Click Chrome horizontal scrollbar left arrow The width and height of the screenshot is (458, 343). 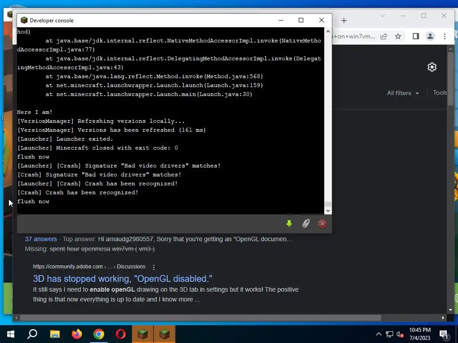[x=17, y=318]
